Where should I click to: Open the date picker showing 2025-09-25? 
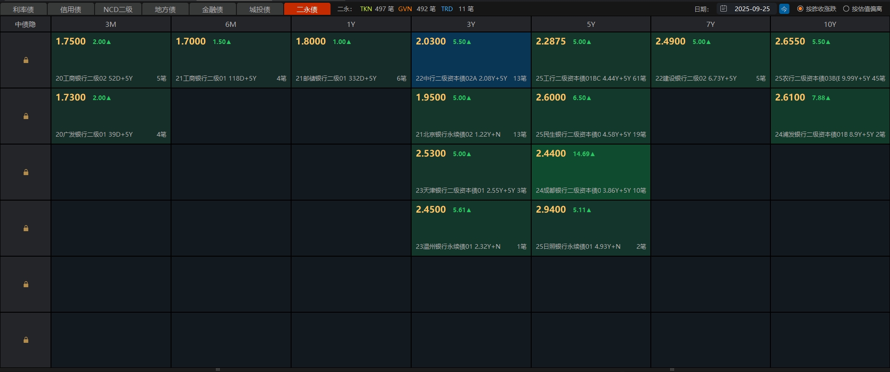click(x=751, y=9)
